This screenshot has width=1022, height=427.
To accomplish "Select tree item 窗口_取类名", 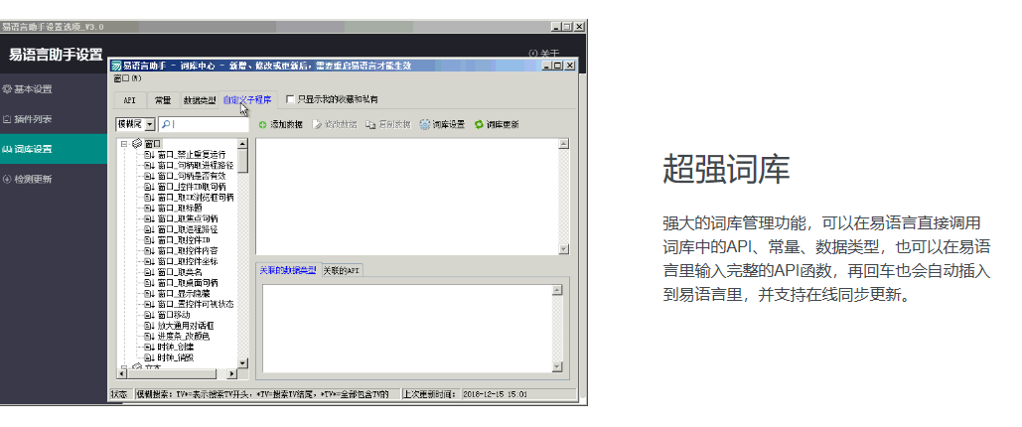I will coord(180,272).
